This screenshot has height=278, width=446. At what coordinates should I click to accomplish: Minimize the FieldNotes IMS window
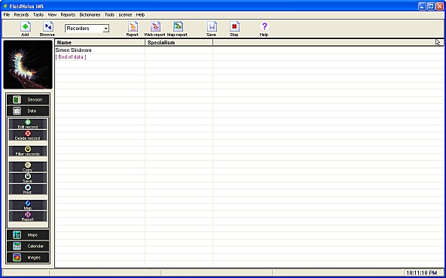422,7
